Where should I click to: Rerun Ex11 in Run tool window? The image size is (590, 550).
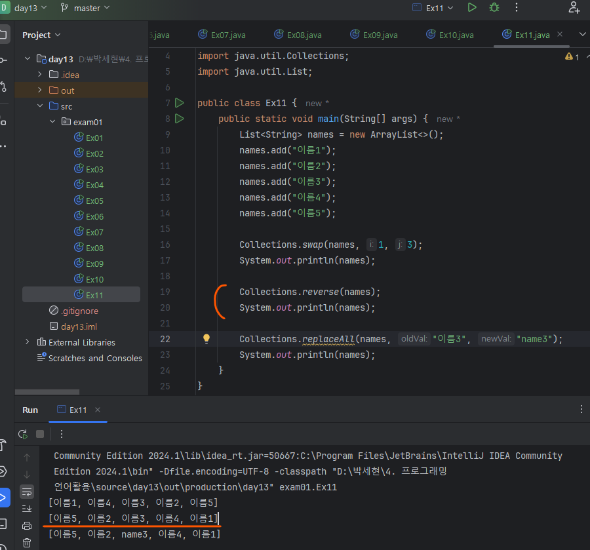point(23,434)
